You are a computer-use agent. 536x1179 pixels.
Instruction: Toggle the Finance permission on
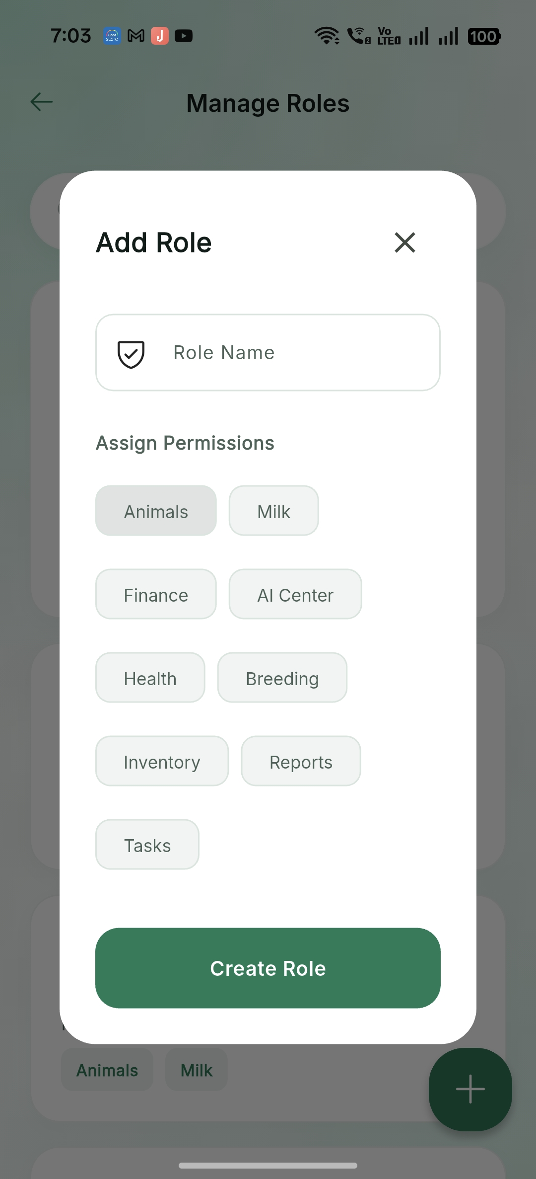coord(156,594)
